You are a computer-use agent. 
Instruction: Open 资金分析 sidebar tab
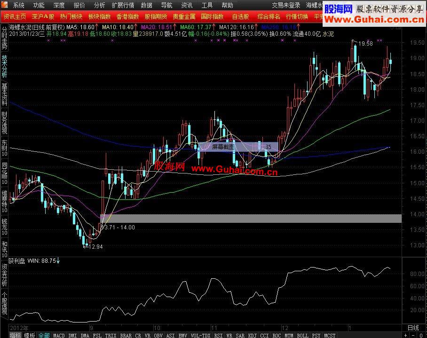pos(4,275)
